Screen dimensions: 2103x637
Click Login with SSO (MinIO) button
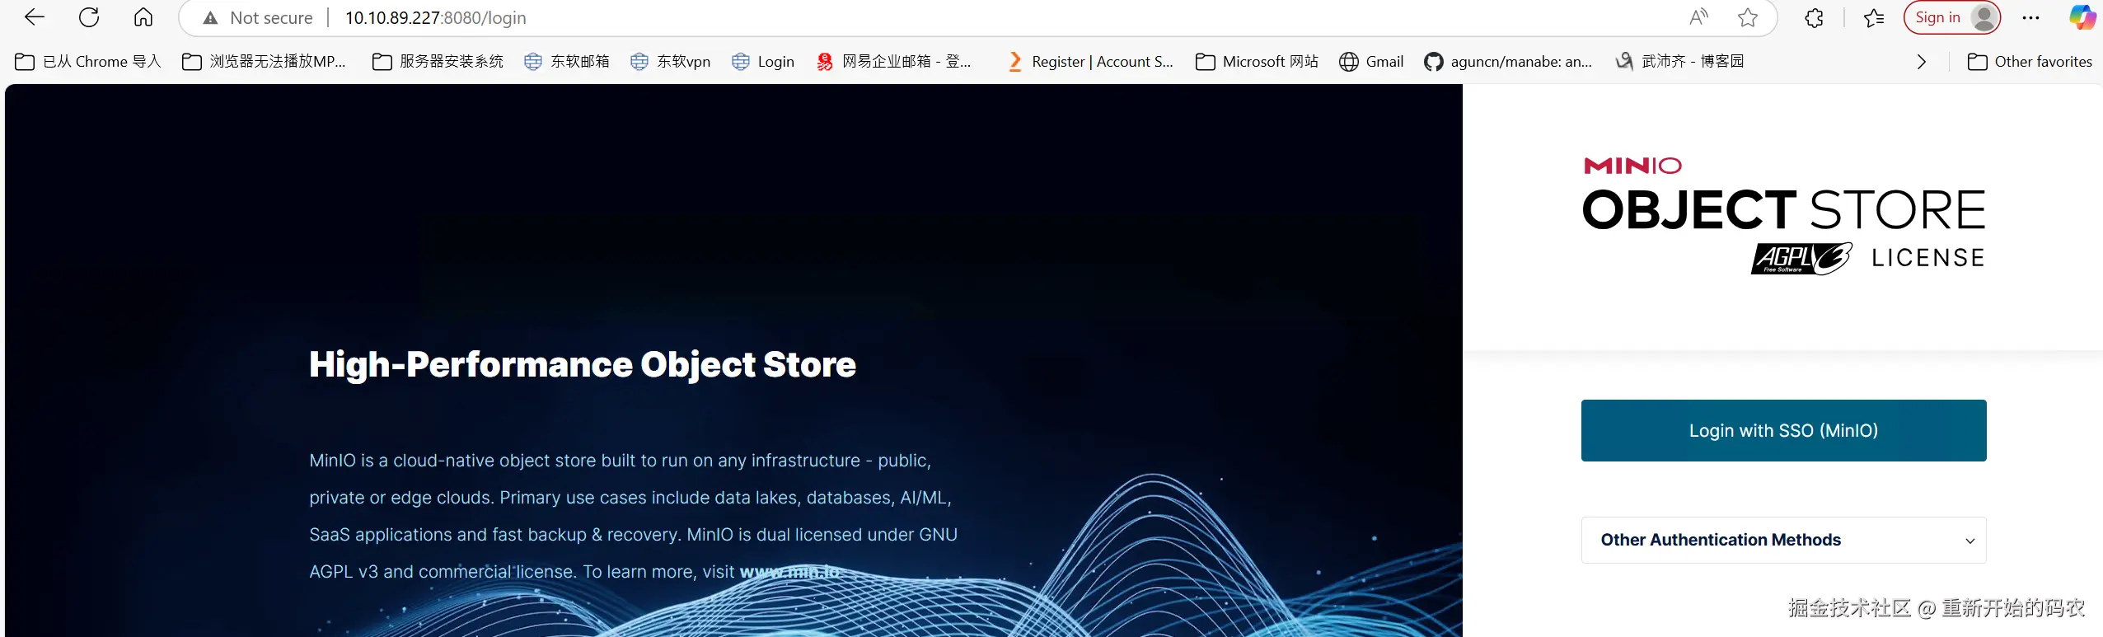coord(1783,430)
